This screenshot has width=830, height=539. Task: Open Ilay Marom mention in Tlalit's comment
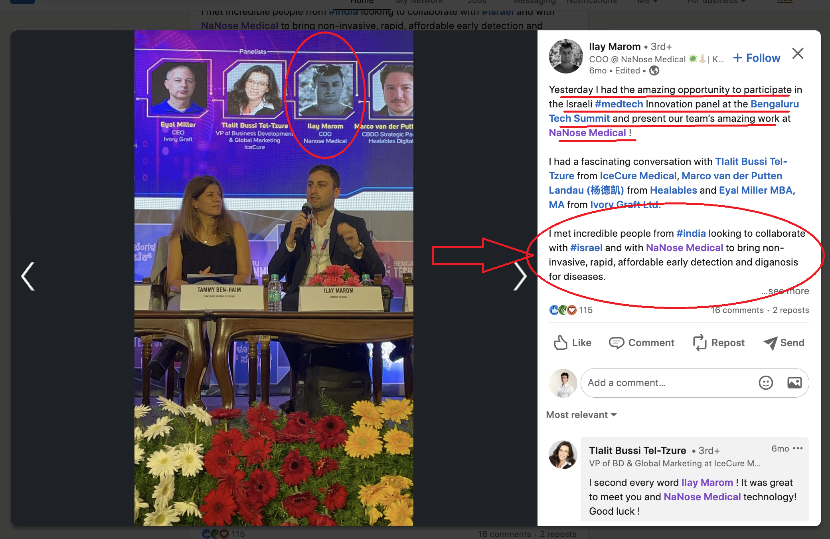click(707, 483)
